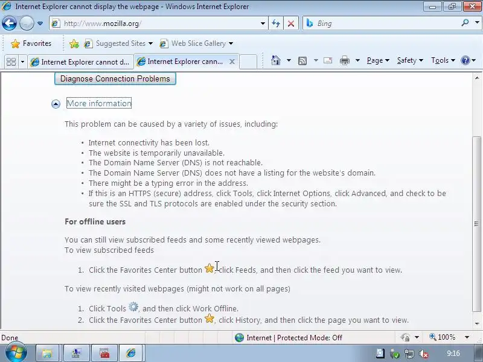Click the Internet zone globe icon
Viewport: 483px width, 362px height.
click(239, 338)
